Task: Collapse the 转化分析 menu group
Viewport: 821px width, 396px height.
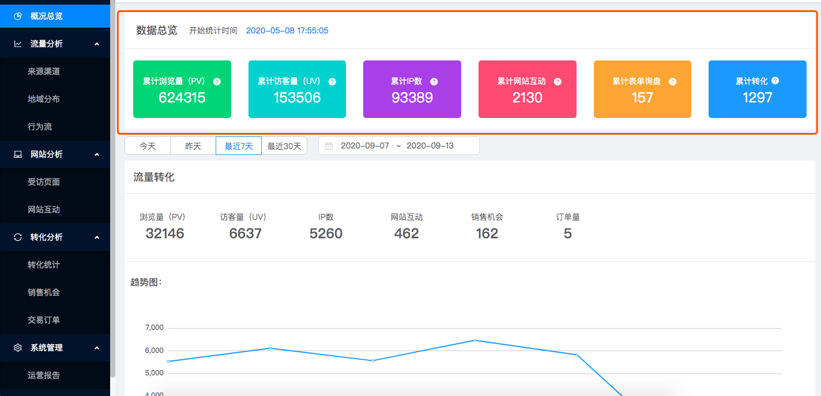Action: [96, 237]
